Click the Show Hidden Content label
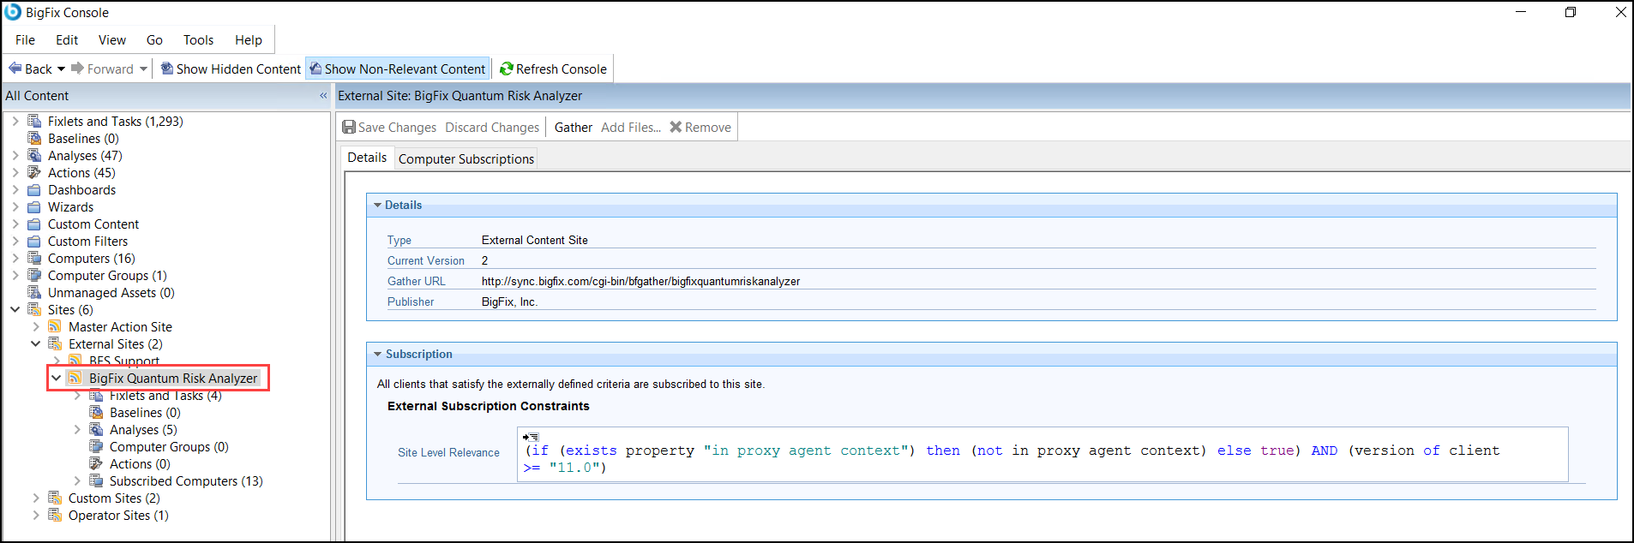Viewport: 1634px width, 543px height. pos(238,69)
